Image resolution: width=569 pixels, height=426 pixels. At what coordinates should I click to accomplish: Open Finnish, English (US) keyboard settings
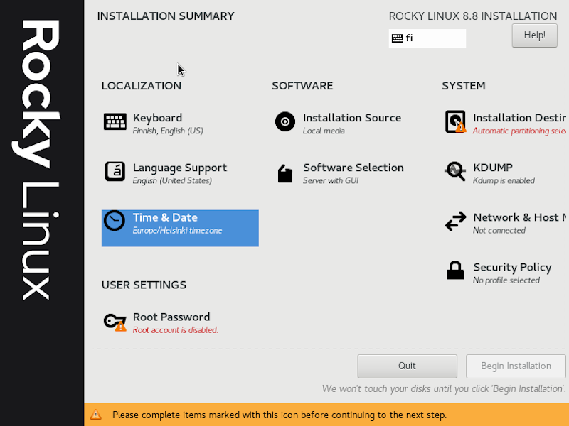click(168, 131)
